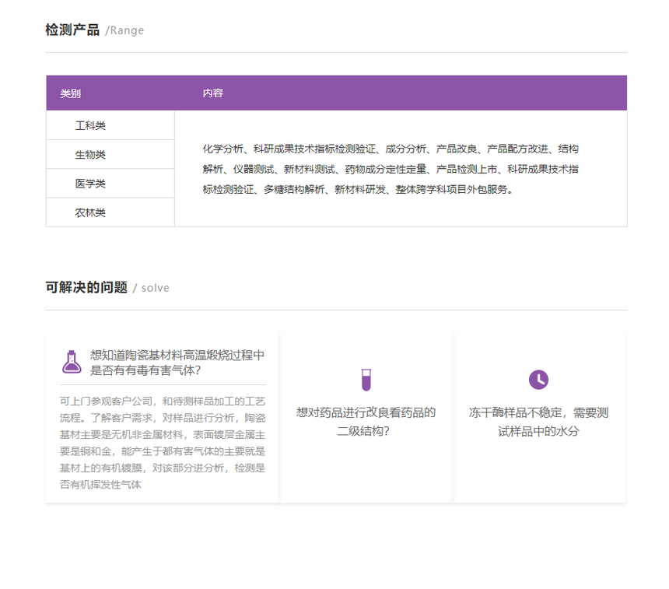Screen dimensions: 669x589
Task: Open the 想对药品进行改良 card text
Action: 366,421
